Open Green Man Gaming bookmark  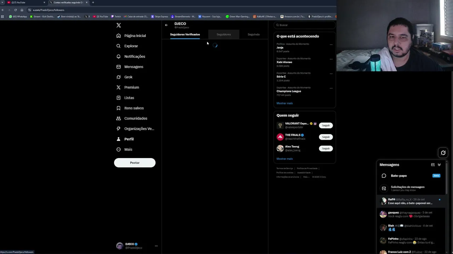click(x=238, y=17)
